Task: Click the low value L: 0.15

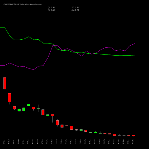Action: 75,10
